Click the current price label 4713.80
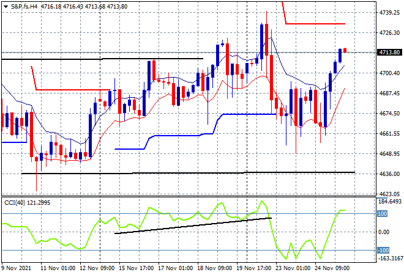 [389, 53]
